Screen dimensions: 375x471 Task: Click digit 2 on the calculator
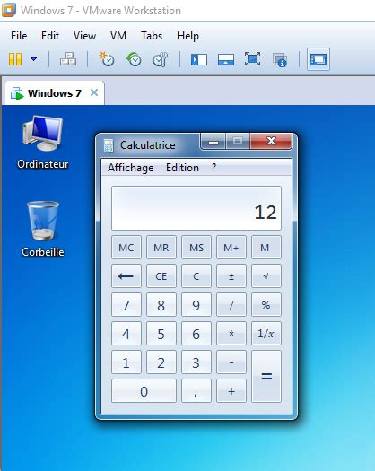161,362
